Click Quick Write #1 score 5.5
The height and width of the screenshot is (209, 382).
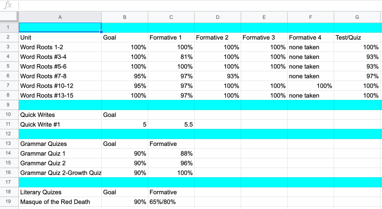point(171,124)
